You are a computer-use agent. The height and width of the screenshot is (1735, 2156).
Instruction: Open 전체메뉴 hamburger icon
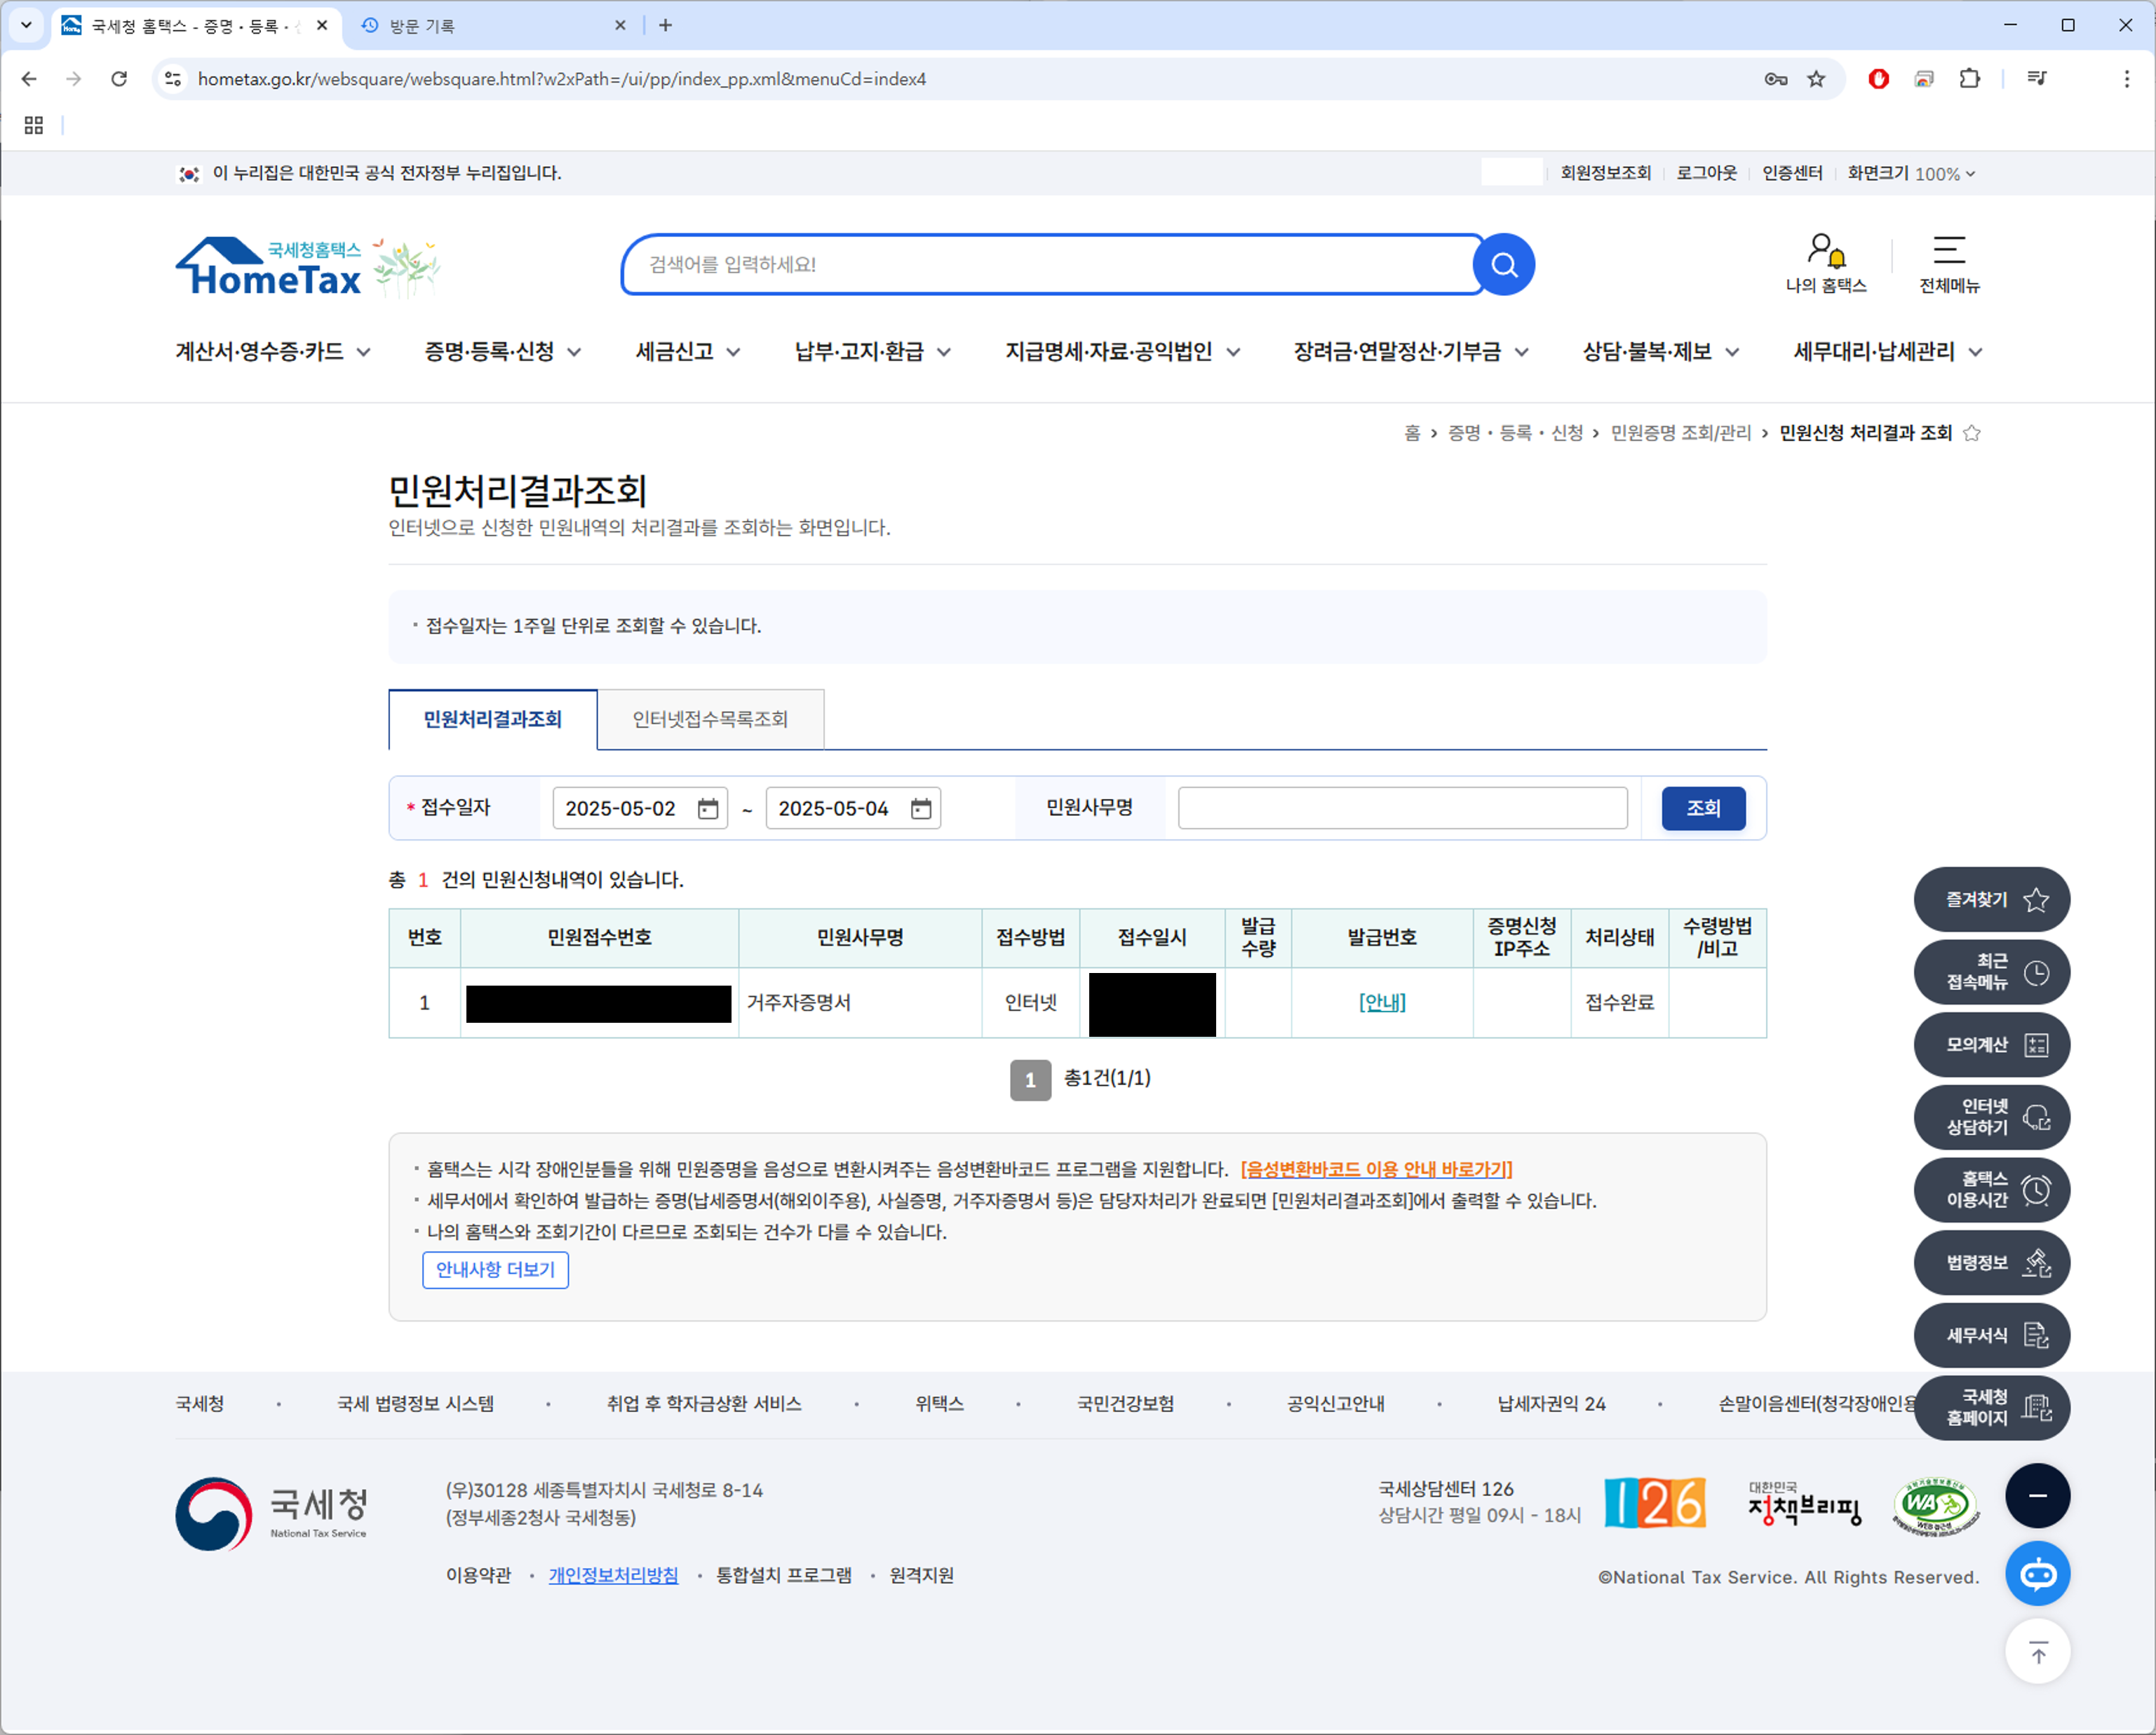point(1948,251)
